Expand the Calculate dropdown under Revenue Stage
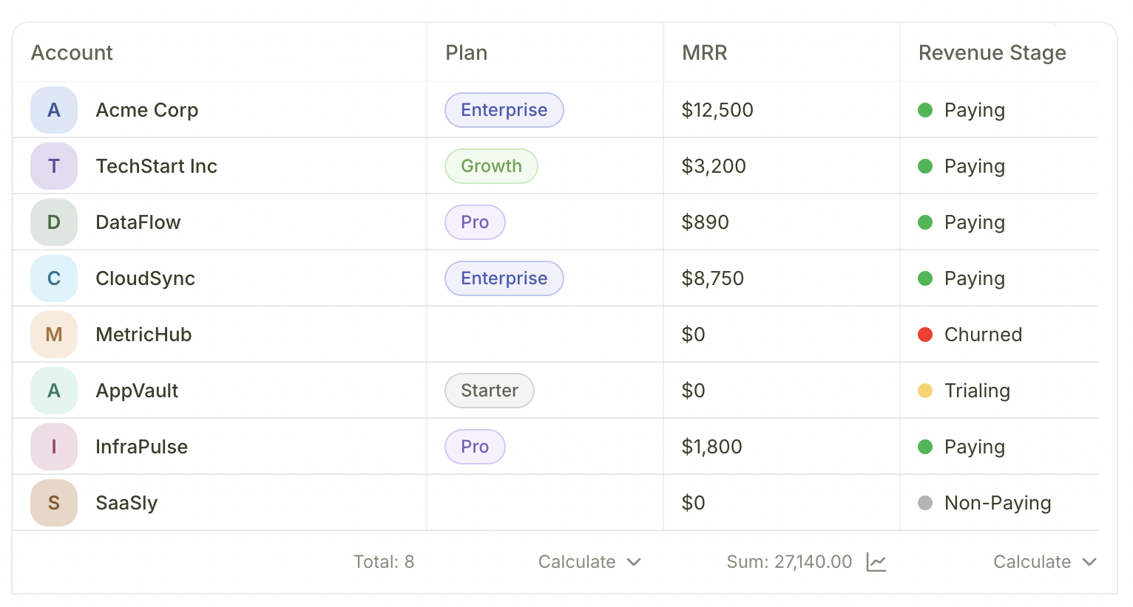The width and height of the screenshot is (1133, 607). pos(1044,562)
